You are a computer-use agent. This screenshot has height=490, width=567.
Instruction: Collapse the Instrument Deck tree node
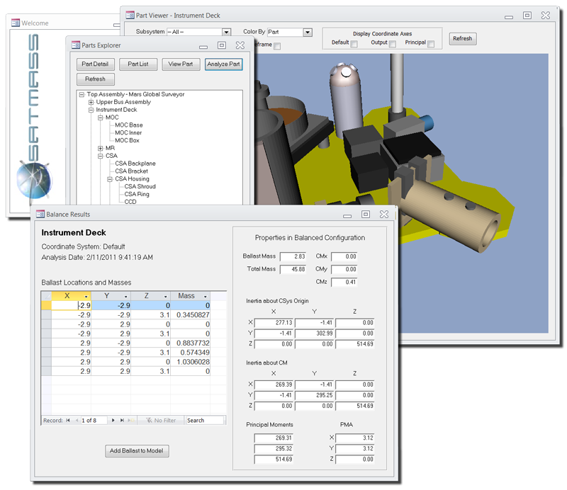pos(91,110)
